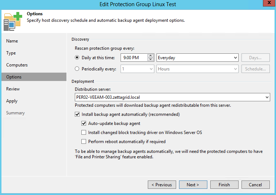
Task: Enable Perform reboot automatically if required
Action: tap(84, 142)
